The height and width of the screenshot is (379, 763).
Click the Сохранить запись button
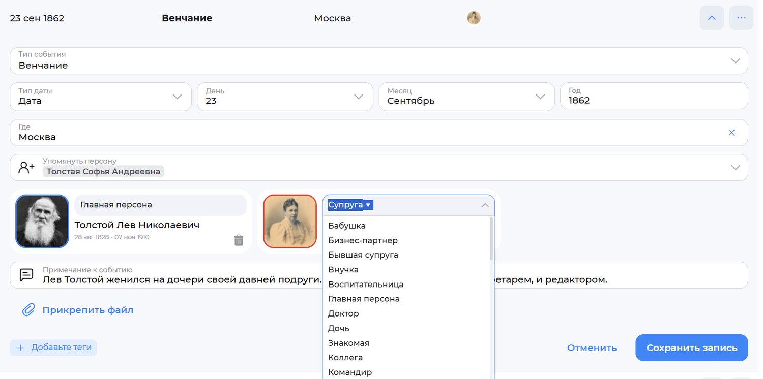(x=691, y=348)
